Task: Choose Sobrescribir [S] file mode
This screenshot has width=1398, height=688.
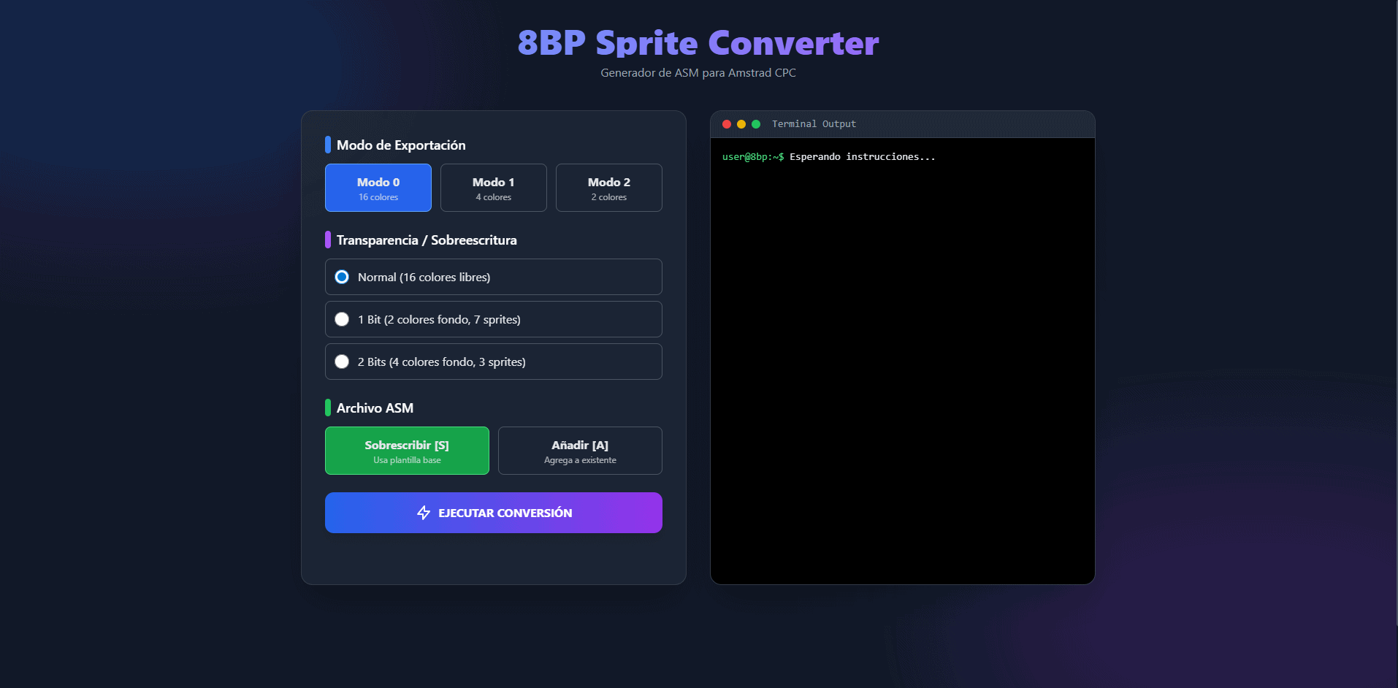Action: coord(407,451)
